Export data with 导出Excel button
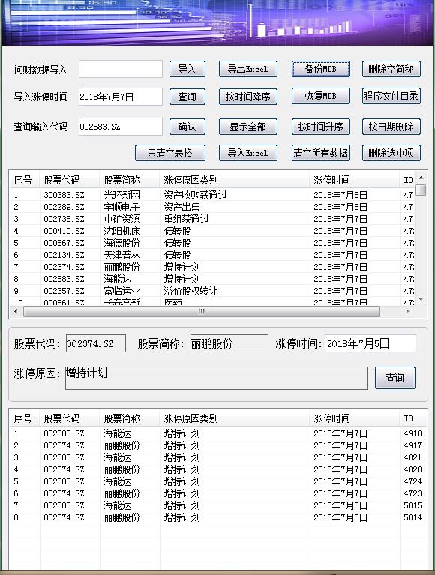The height and width of the screenshot is (575, 435). pos(247,69)
